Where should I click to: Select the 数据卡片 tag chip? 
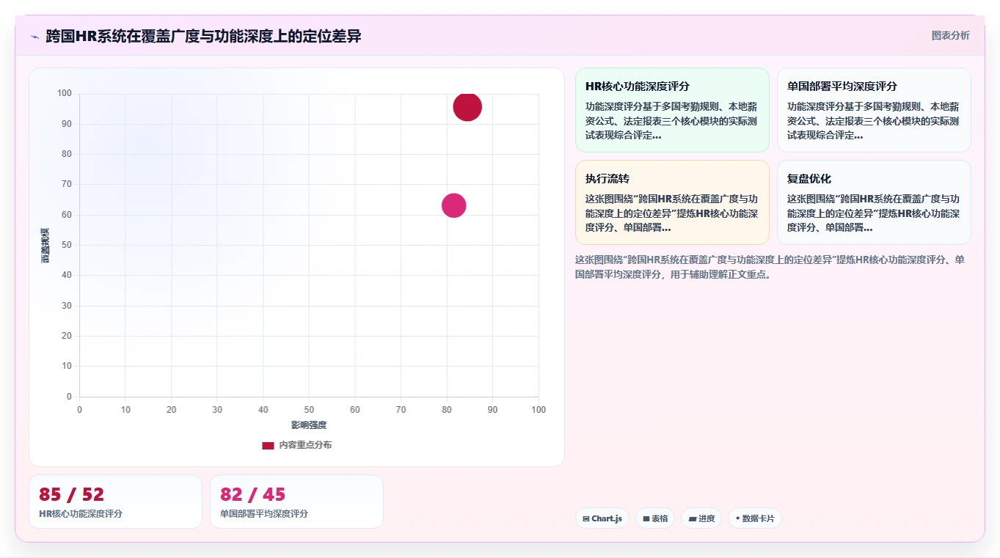point(755,518)
